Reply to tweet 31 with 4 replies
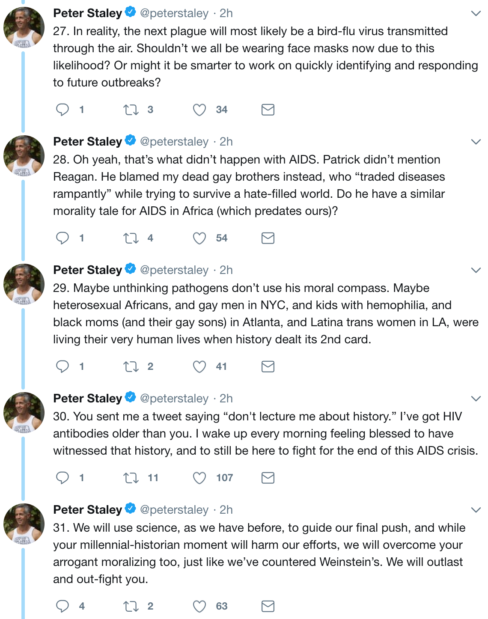 click(x=62, y=606)
